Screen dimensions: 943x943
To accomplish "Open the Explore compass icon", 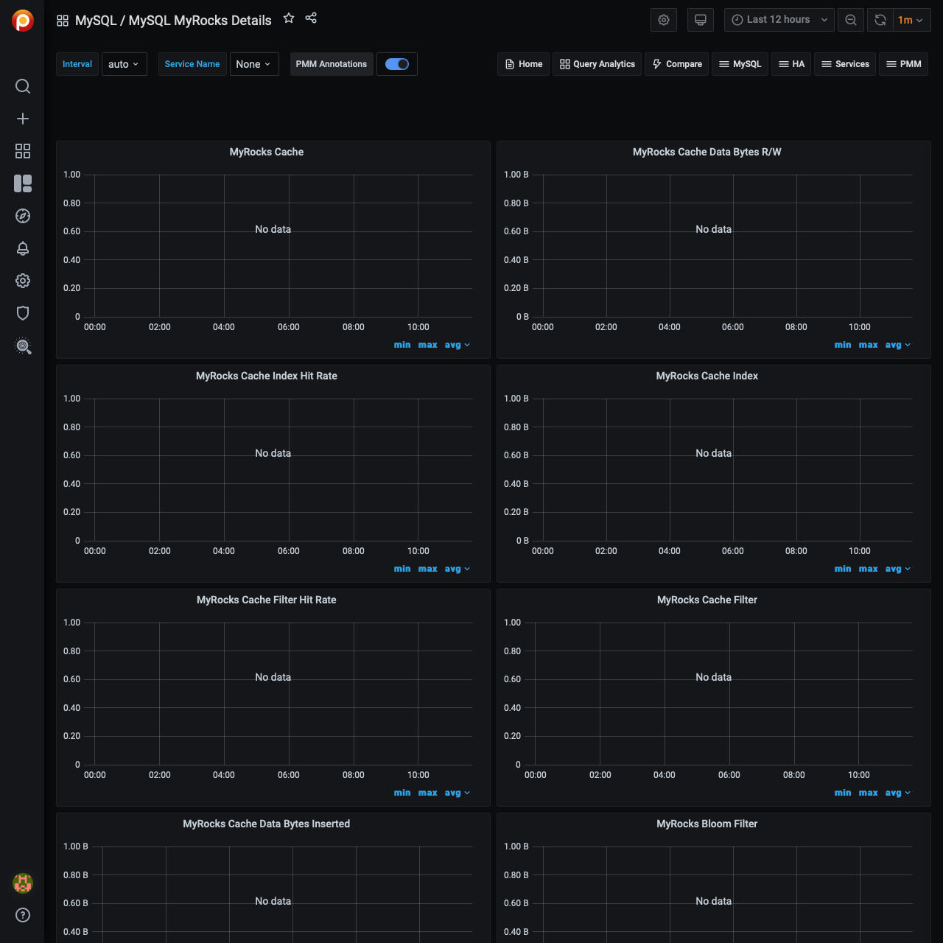I will 23,216.
